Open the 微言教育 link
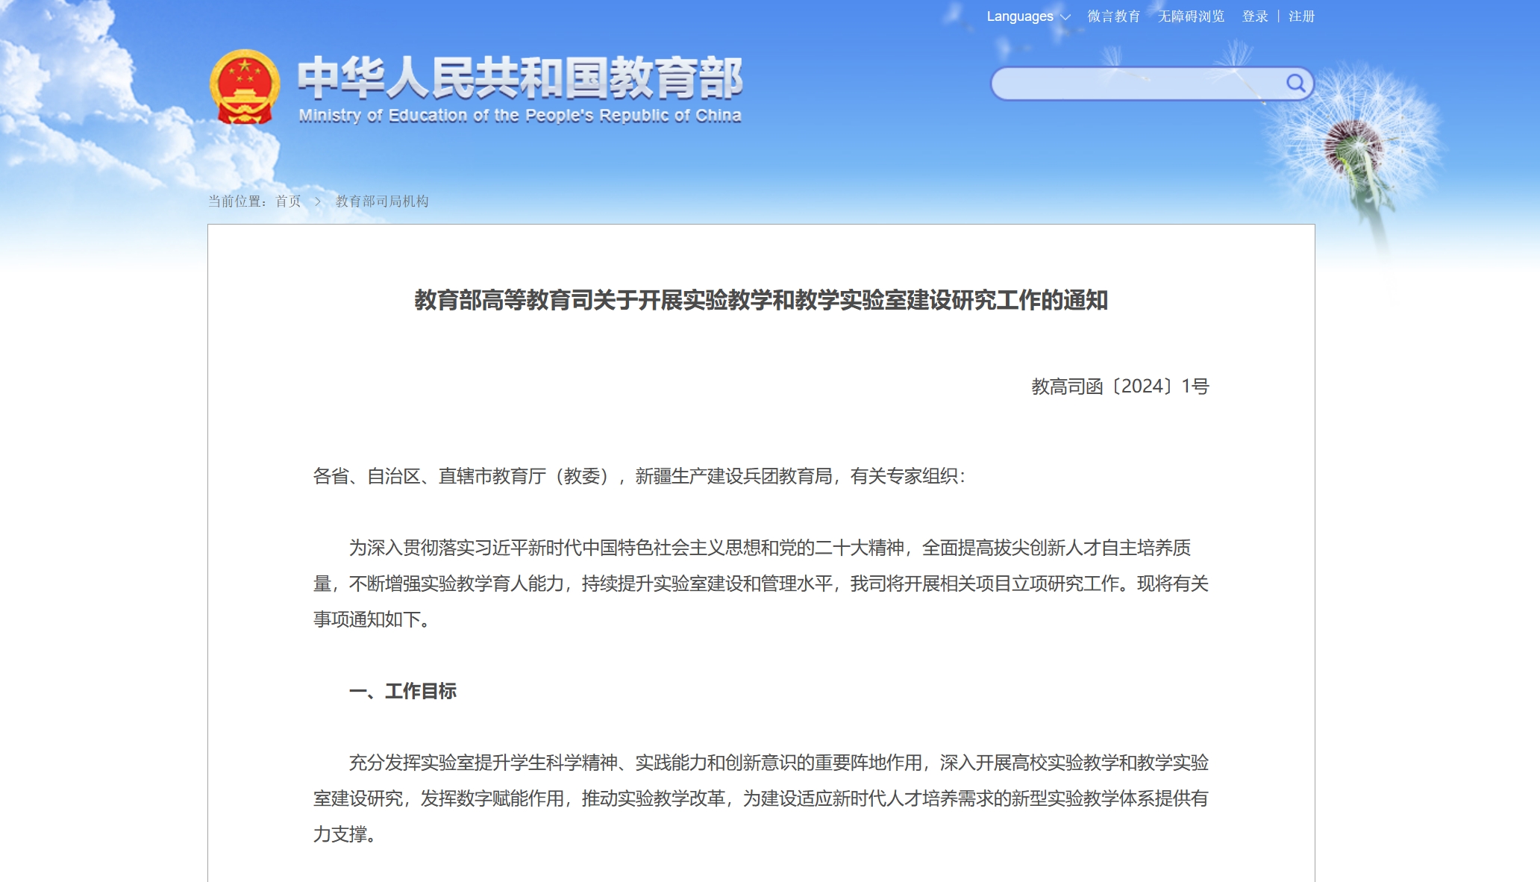 pyautogui.click(x=1113, y=16)
